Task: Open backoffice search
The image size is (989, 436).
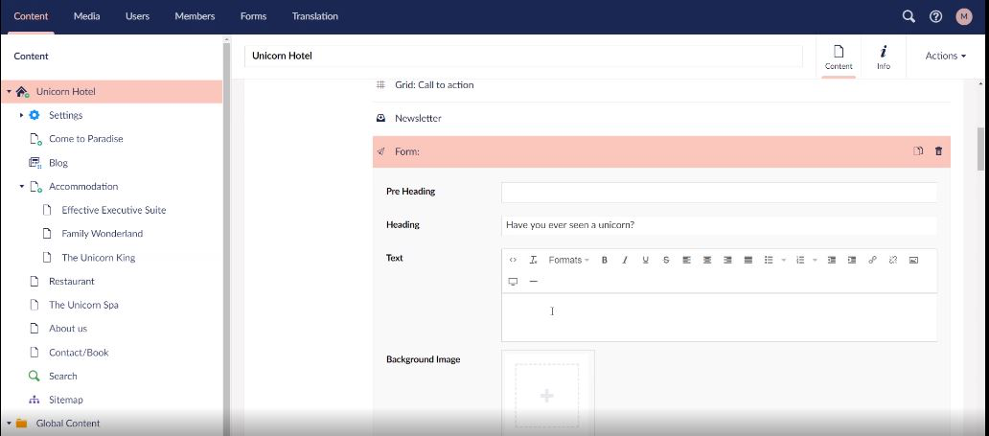Action: (x=908, y=16)
